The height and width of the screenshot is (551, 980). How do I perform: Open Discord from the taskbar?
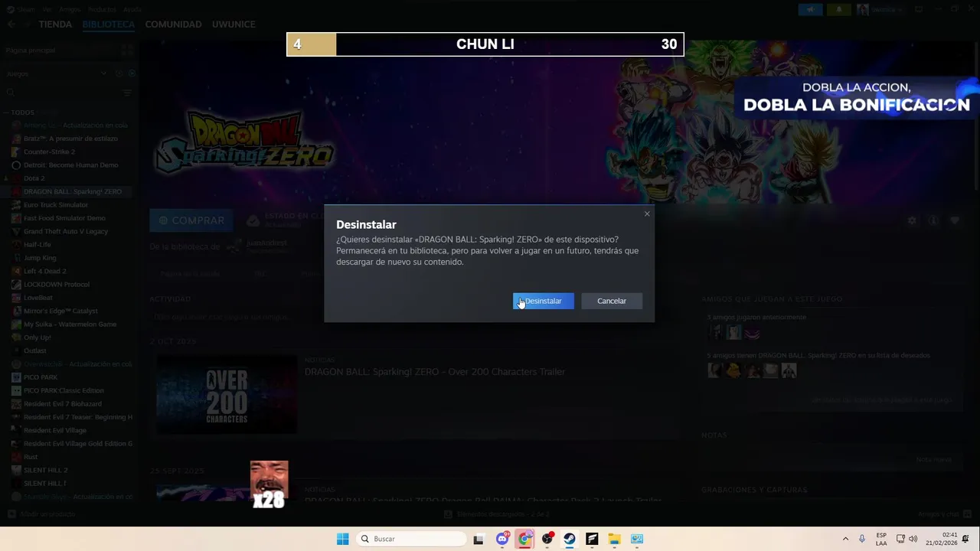tap(502, 539)
